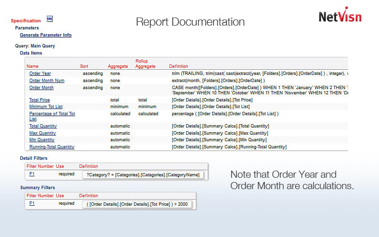Screen dimensions: 379x237
Task: Click the Order Month Num link
Action: coord(46,81)
